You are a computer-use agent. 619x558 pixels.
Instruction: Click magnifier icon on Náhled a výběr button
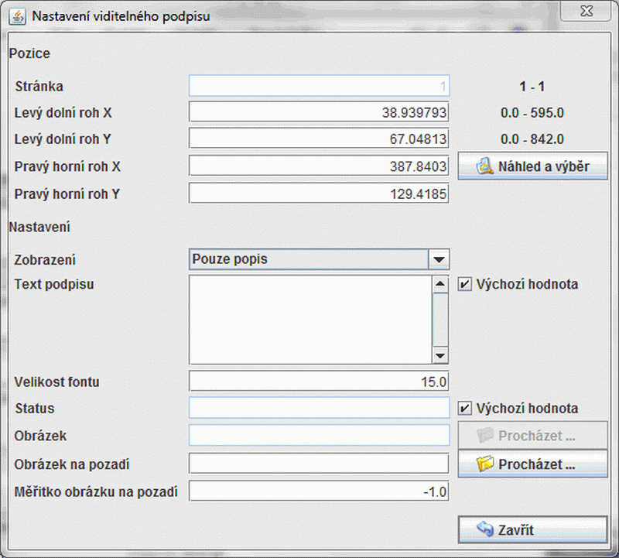coord(484,166)
